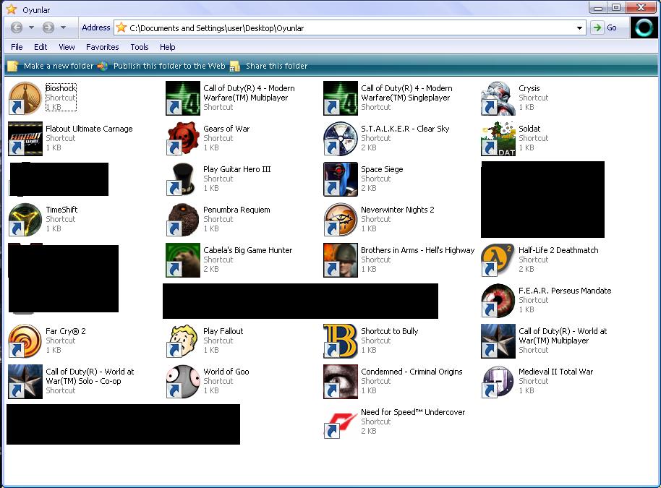
Task: Select Call of Duty 4 Singleplayer icon
Action: [x=341, y=98]
